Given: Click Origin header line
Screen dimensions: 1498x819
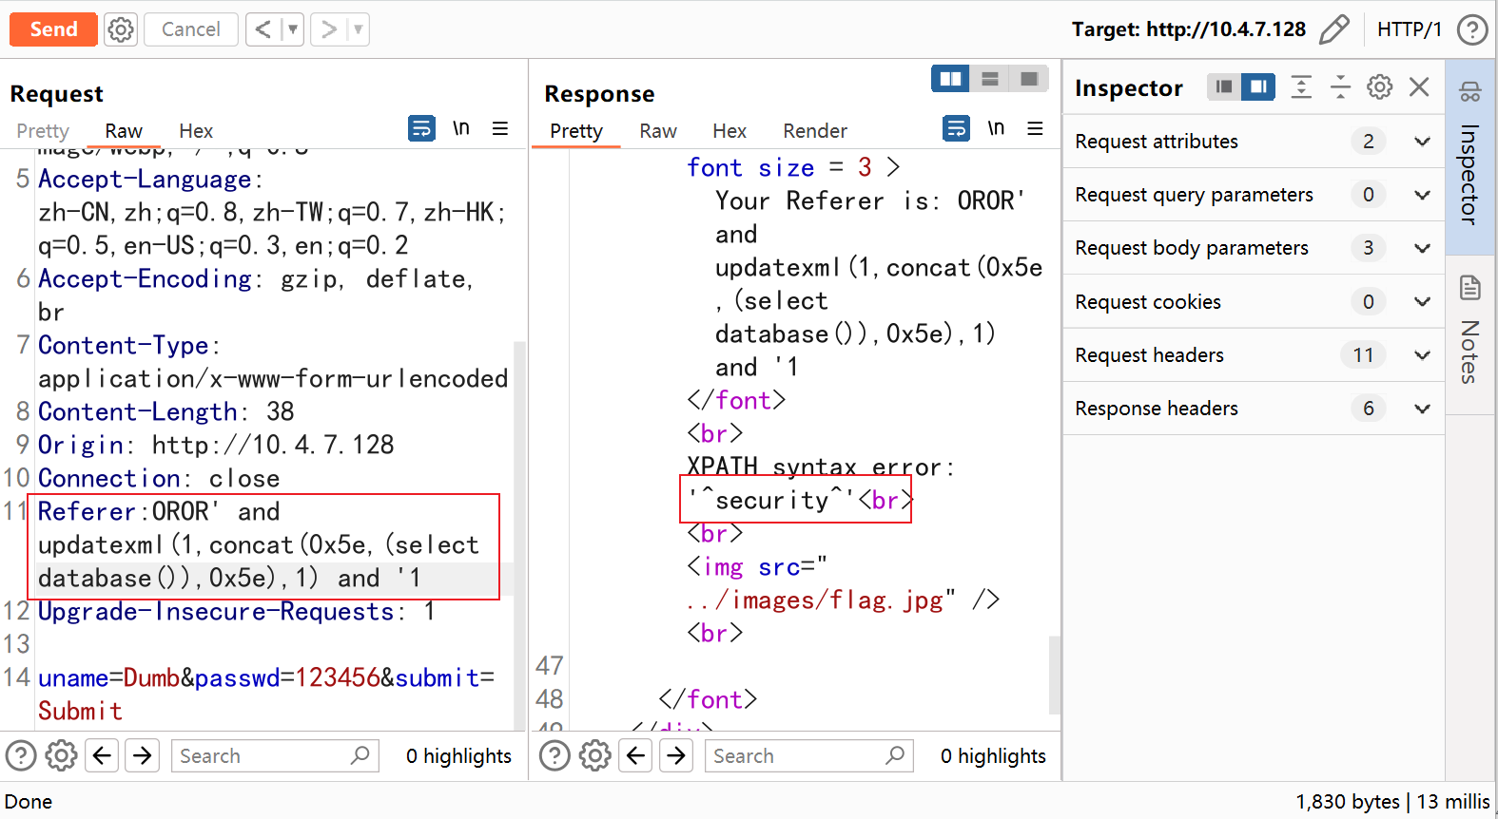Looking at the screenshot, I should coord(216,445).
